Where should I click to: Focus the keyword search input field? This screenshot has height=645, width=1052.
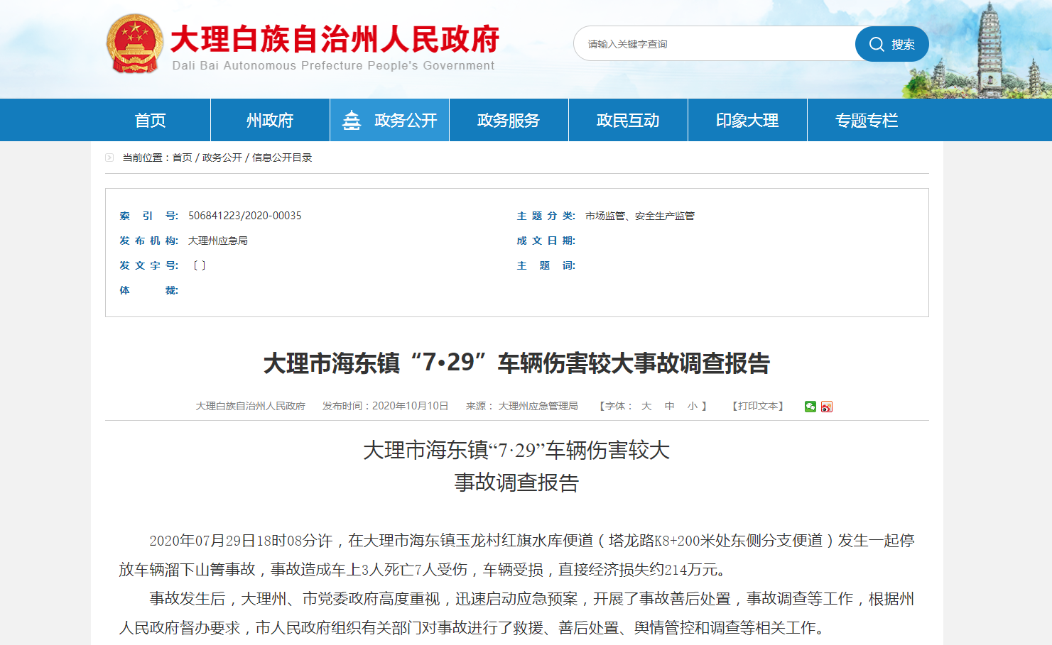click(714, 44)
